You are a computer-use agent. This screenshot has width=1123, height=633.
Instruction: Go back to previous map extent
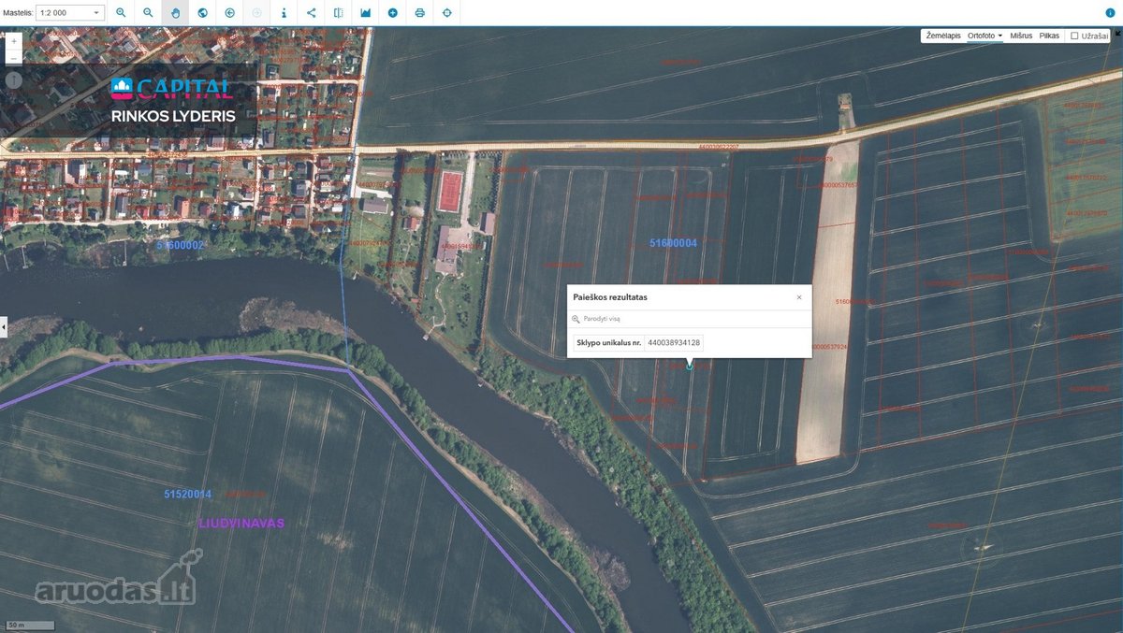pos(230,13)
